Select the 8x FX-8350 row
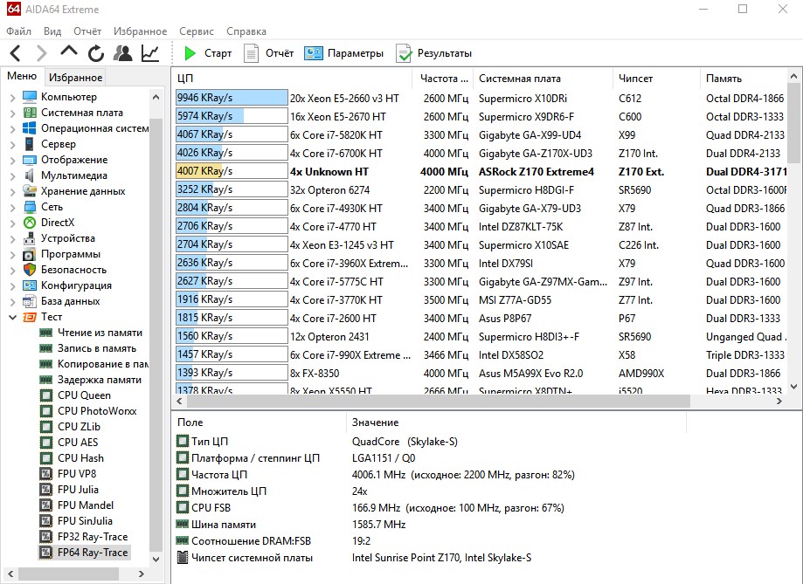The width and height of the screenshot is (803, 584). point(481,373)
